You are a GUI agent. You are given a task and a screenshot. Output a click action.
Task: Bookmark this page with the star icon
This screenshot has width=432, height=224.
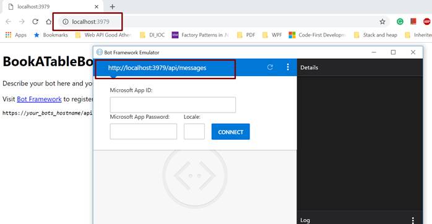click(x=382, y=22)
